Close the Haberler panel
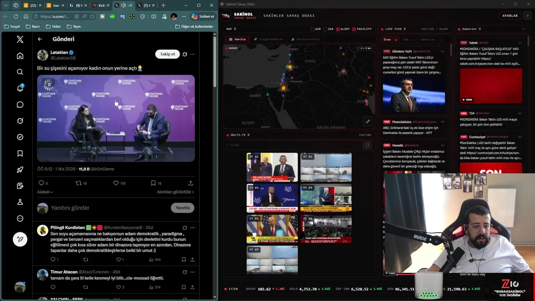 [523, 29]
